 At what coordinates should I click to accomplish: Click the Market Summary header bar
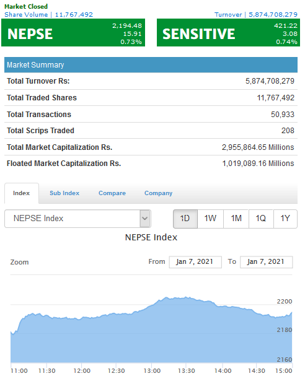tap(151, 65)
